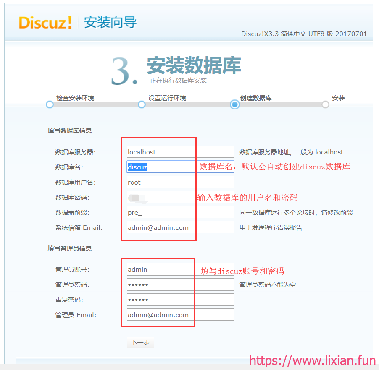This screenshot has height=370, width=379.
Task: Select the 数据库用户名 root field
Action: point(180,182)
